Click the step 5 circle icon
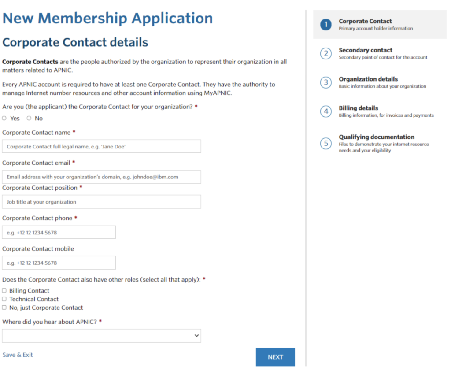The height and width of the screenshot is (367, 451). [x=326, y=144]
